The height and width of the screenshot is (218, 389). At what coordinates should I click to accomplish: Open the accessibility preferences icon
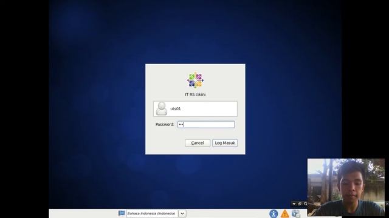click(274, 214)
